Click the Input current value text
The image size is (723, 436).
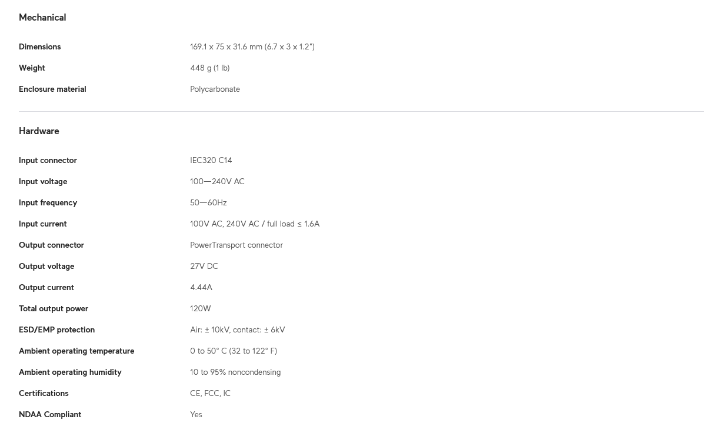pyautogui.click(x=255, y=224)
